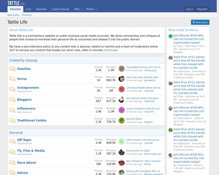Screen dimensions: 219x175
Task: Open the Wiki menu item
Action: coord(77,9)
